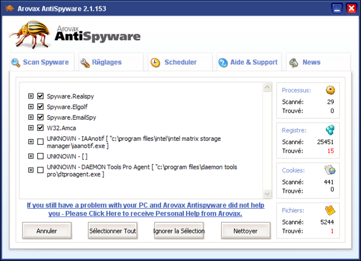This screenshot has height=261, width=361.
Task: Click the Scan Spyware magnifier icon
Action: coord(16,62)
